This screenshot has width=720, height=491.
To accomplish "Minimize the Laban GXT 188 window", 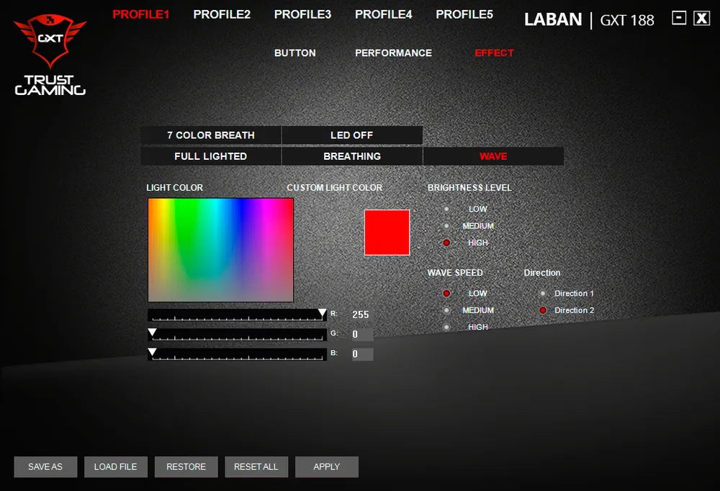I will (679, 18).
